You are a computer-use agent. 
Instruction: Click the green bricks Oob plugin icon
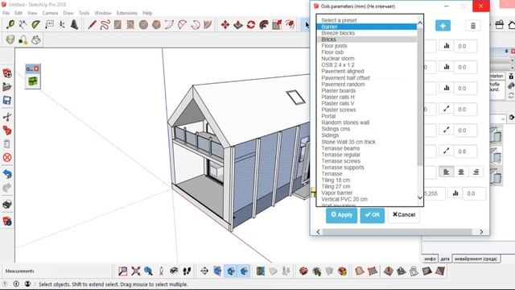point(32,81)
